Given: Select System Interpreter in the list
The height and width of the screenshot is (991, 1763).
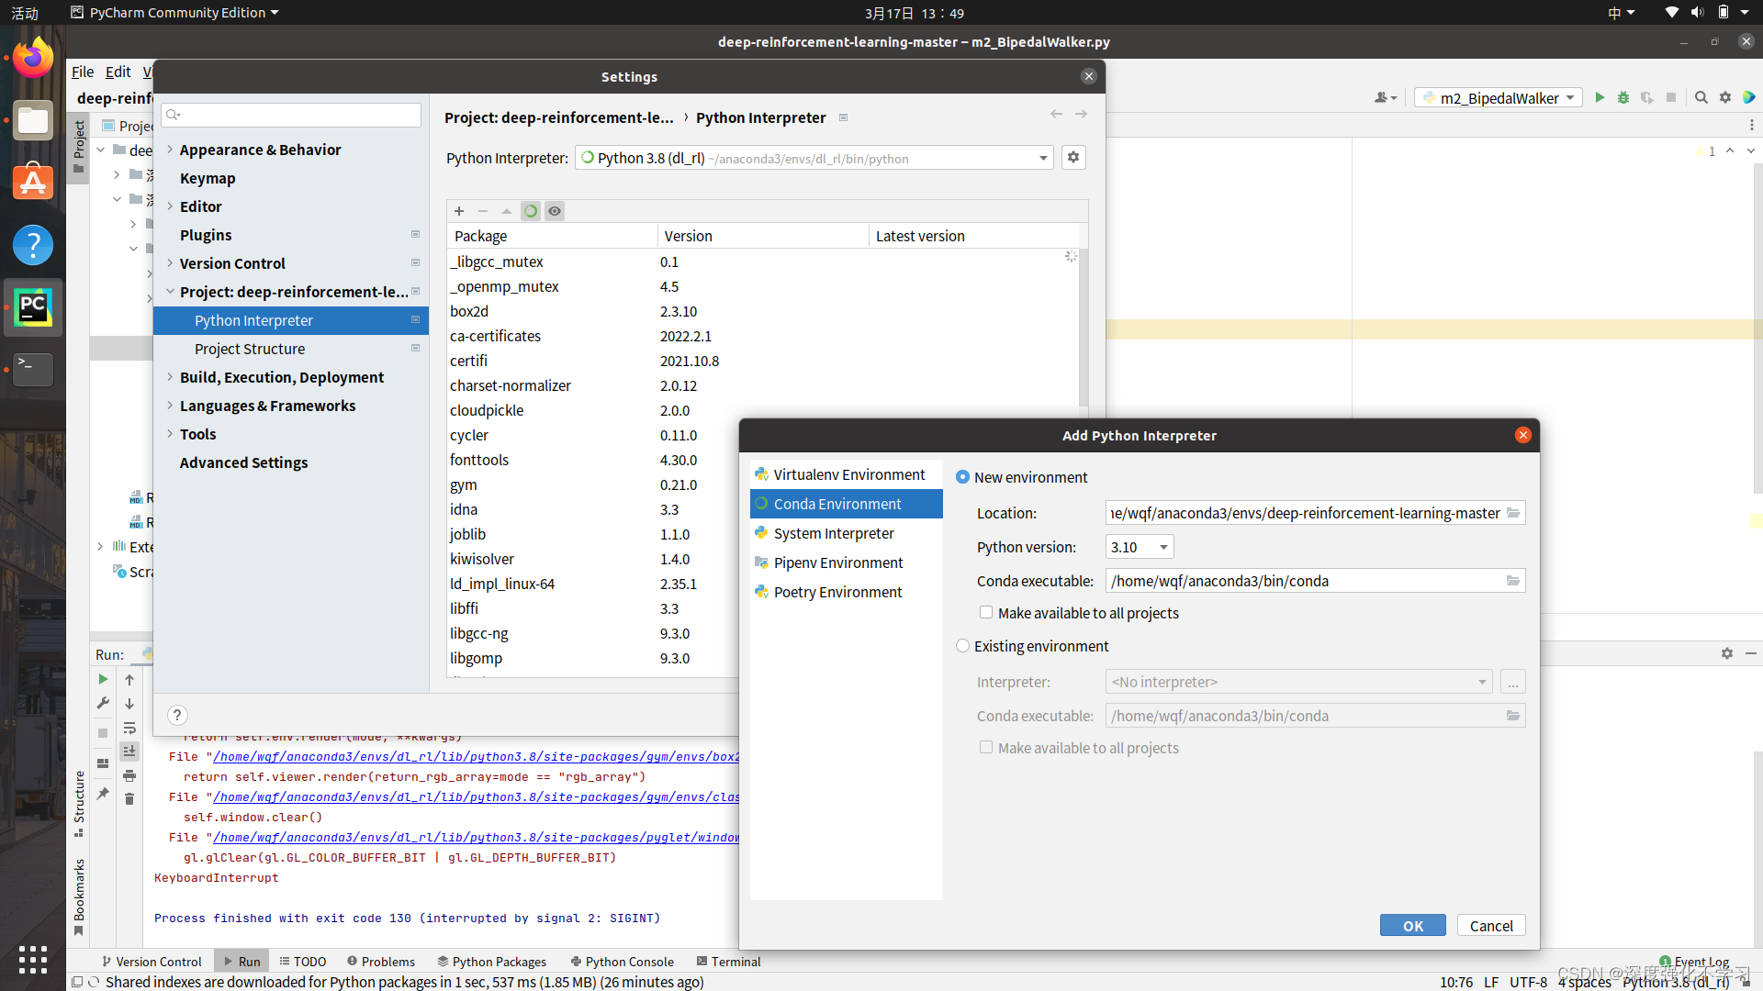Looking at the screenshot, I should click(x=833, y=533).
